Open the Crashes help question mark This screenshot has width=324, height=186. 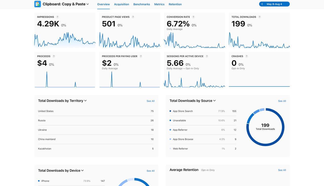247,56
